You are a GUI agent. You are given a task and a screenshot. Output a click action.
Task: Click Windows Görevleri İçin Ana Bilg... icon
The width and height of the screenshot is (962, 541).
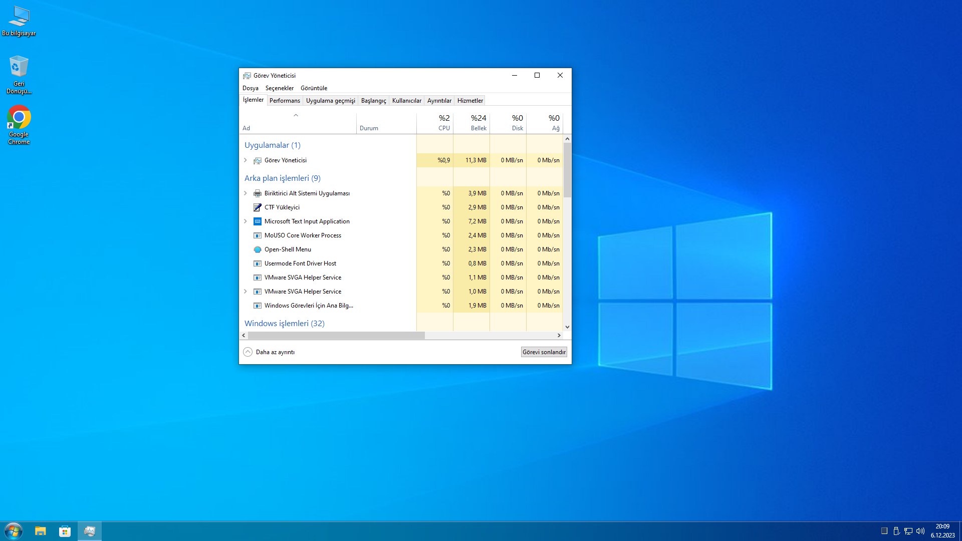pyautogui.click(x=258, y=306)
